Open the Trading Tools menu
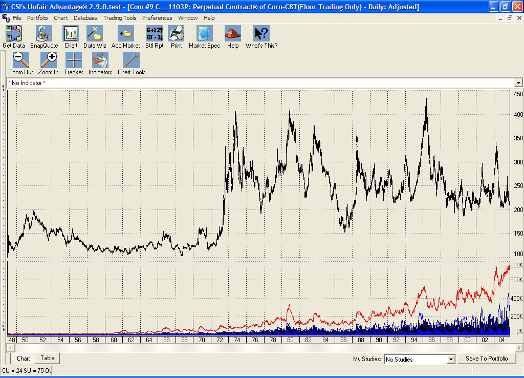524x378 pixels. (120, 18)
